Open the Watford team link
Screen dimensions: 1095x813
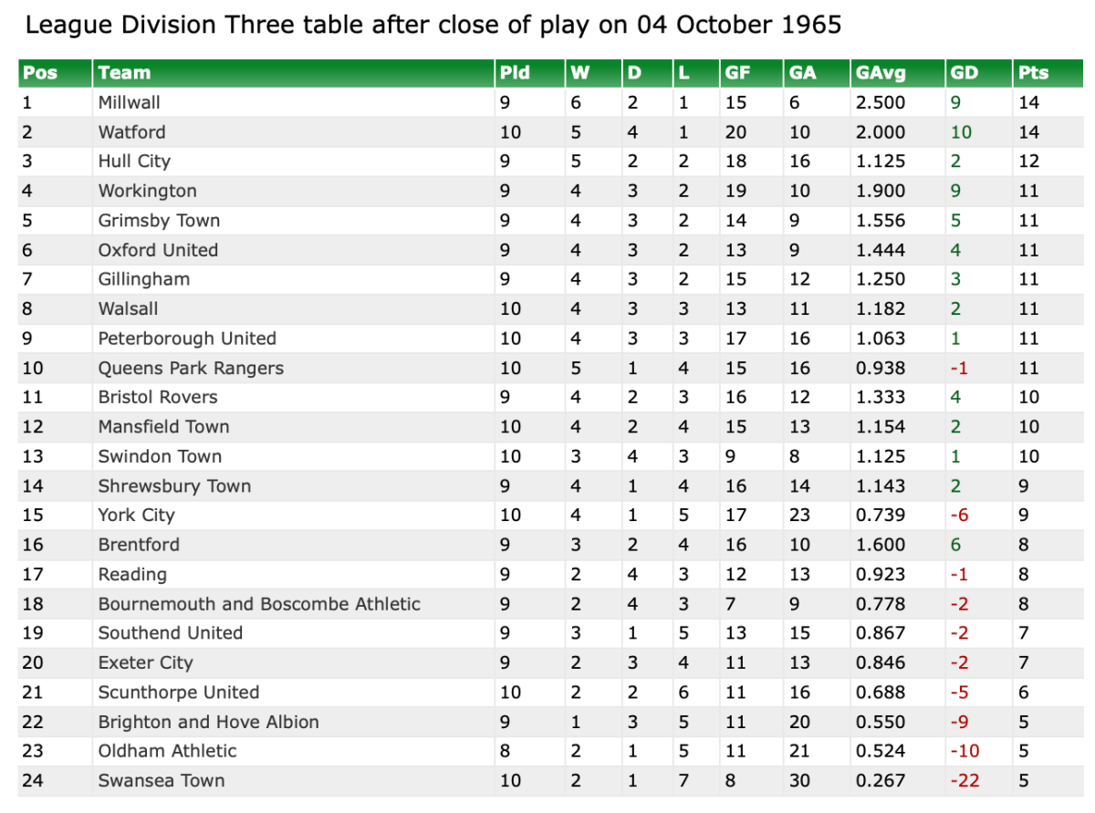coord(132,131)
